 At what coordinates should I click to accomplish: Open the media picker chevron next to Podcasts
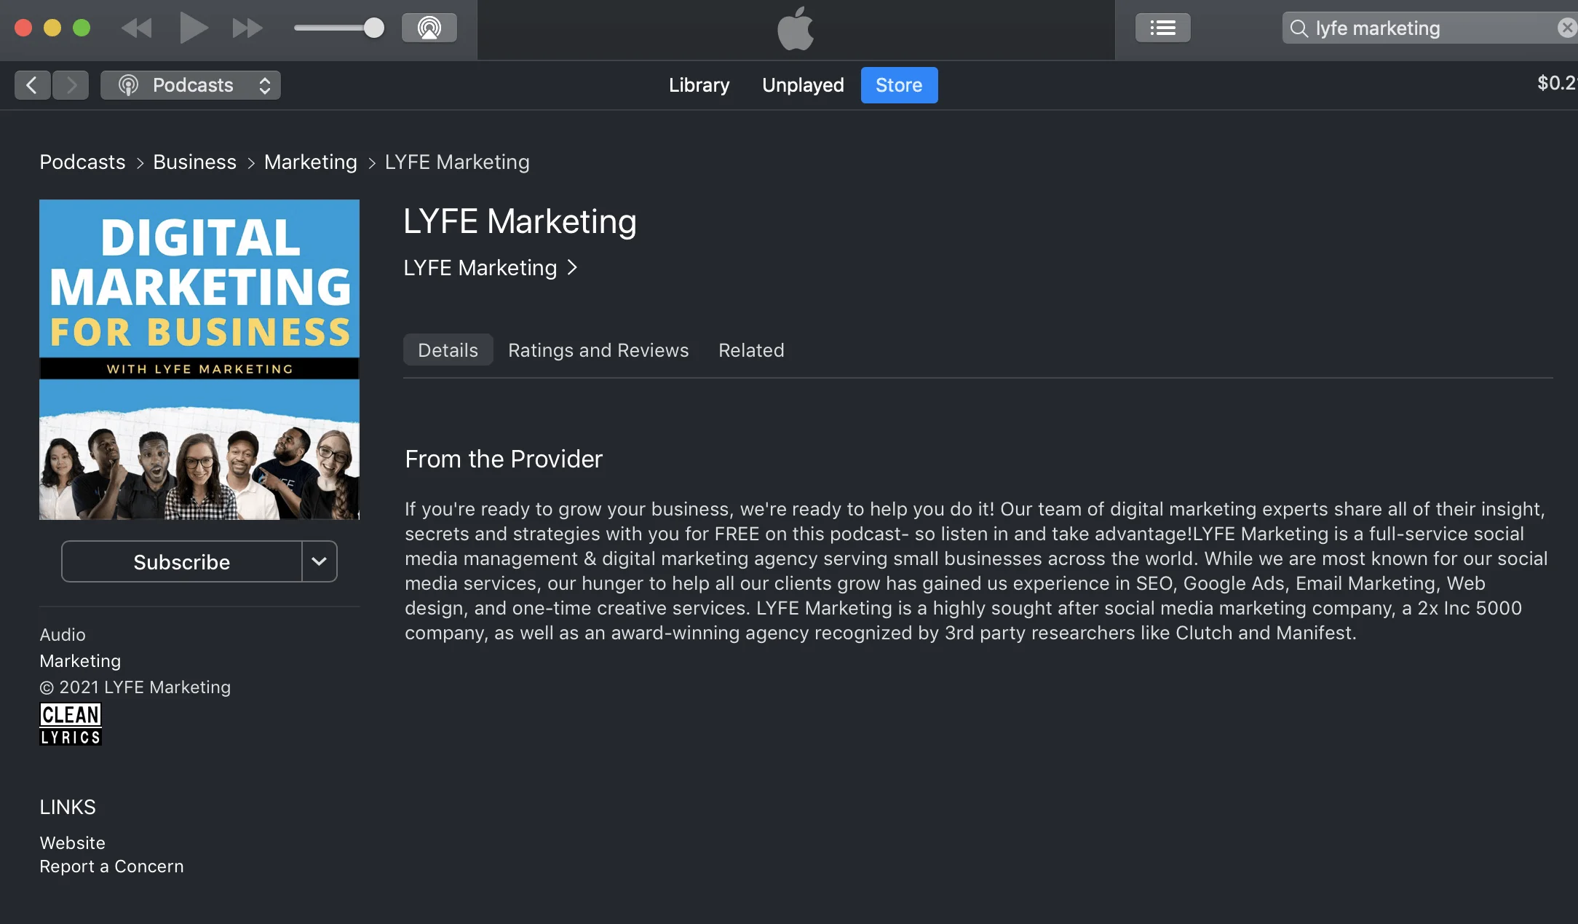[x=263, y=84]
